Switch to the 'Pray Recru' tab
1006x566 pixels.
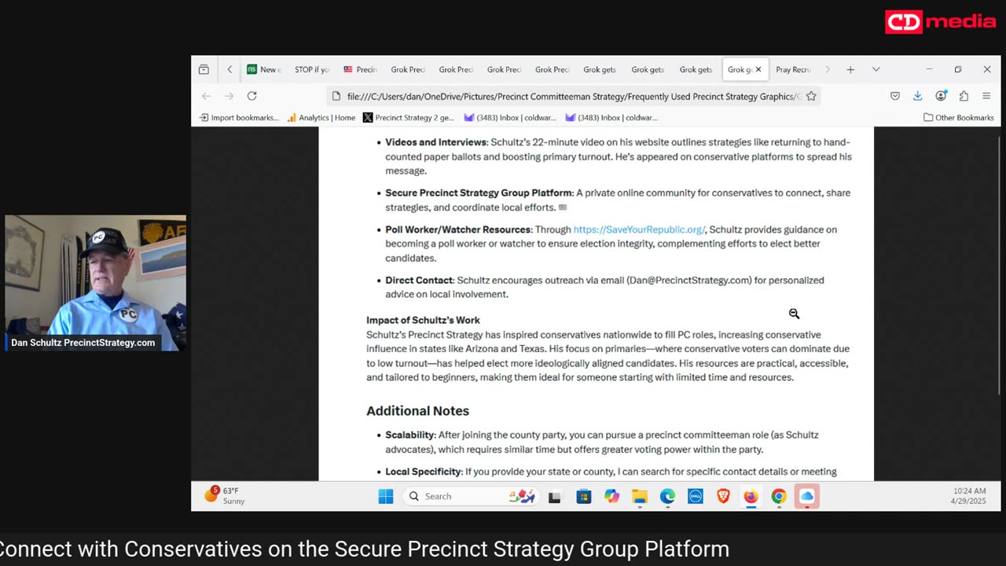pyautogui.click(x=792, y=69)
